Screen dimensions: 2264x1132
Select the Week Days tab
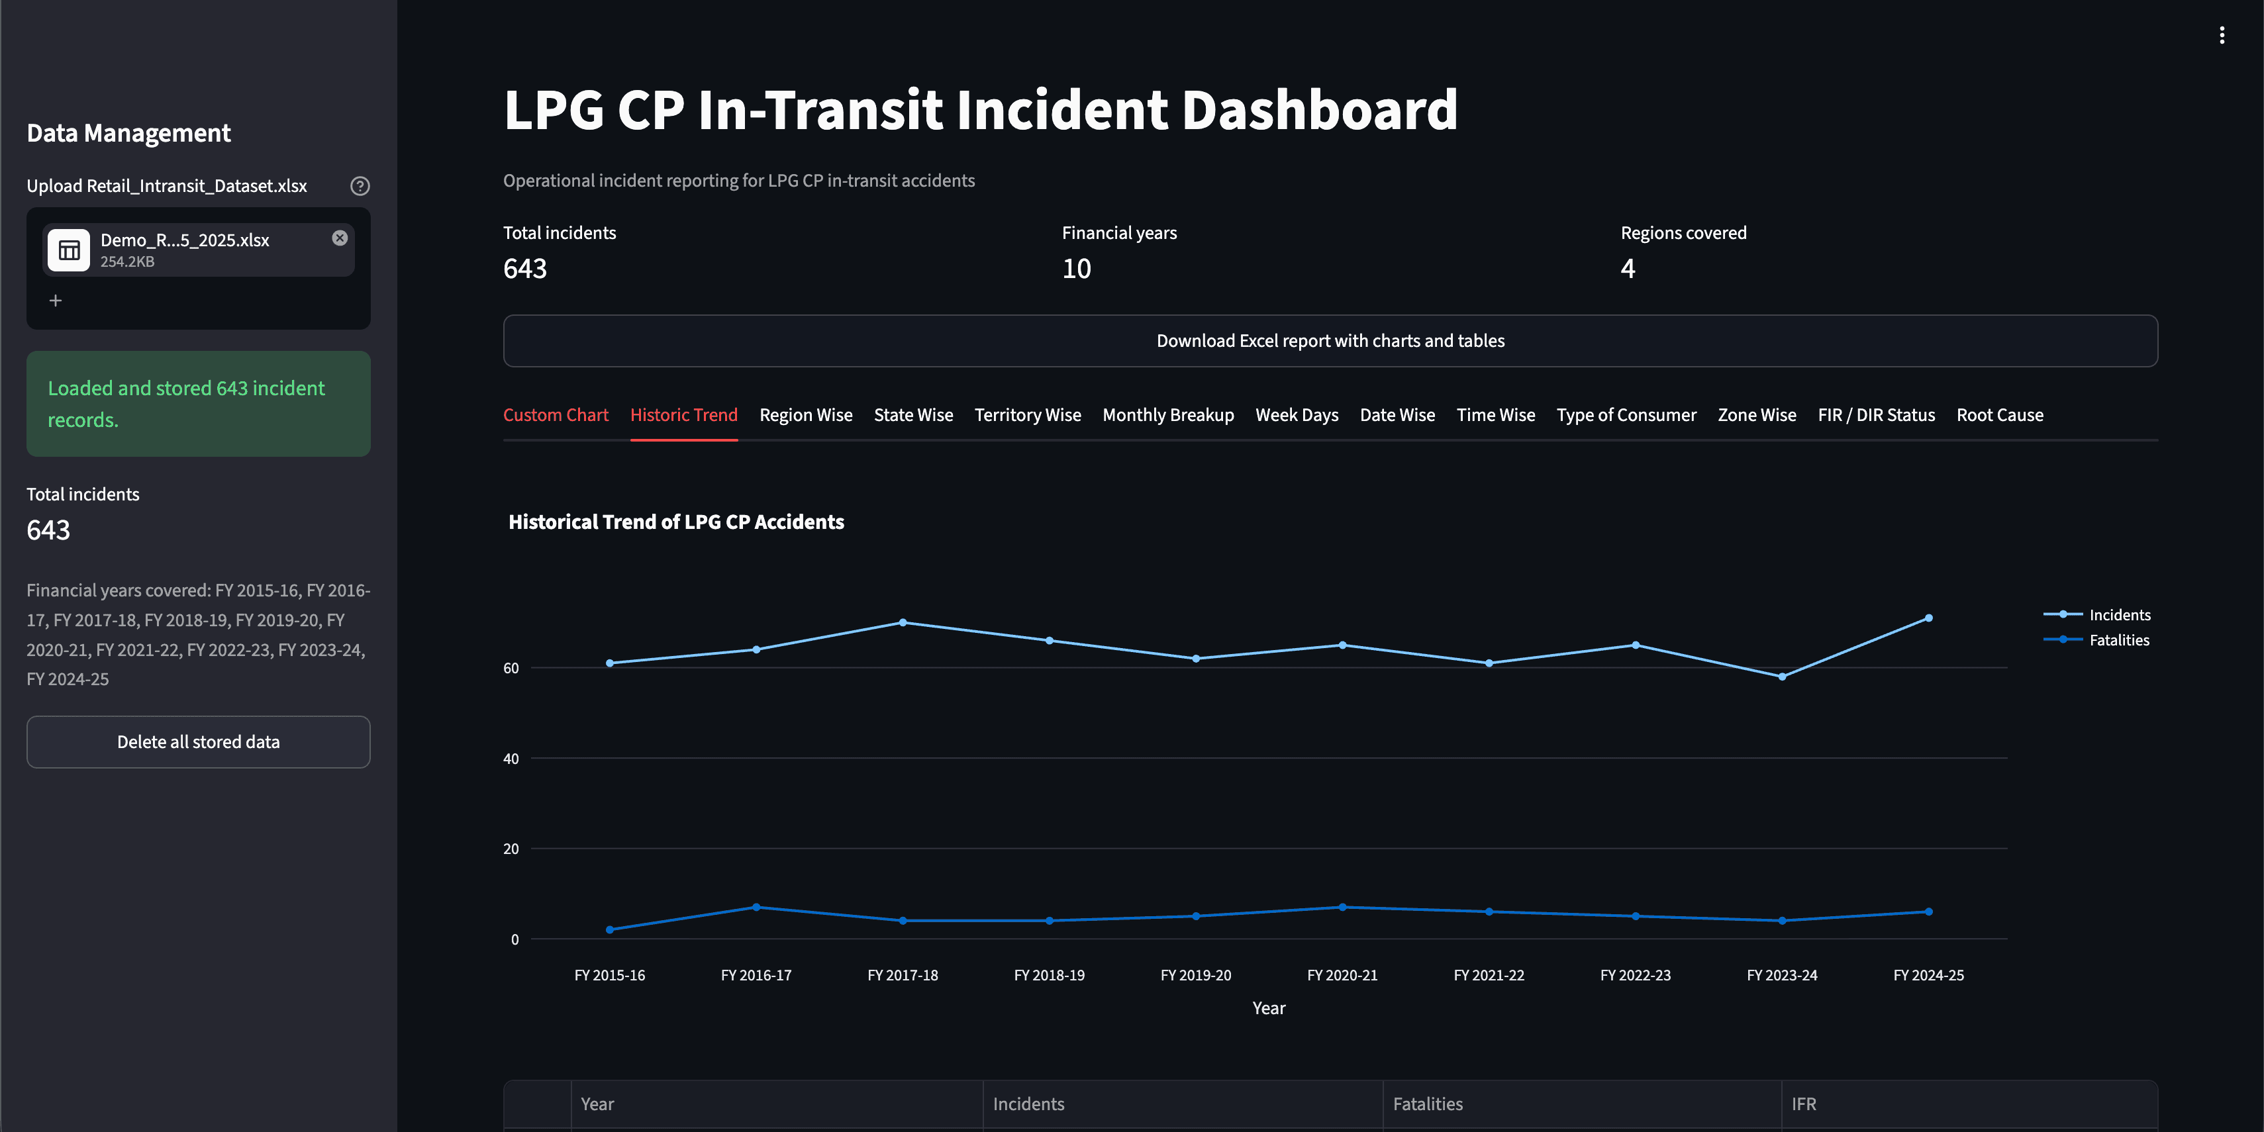click(x=1297, y=415)
